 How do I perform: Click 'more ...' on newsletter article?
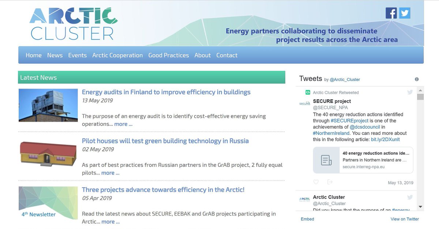click(x=110, y=221)
